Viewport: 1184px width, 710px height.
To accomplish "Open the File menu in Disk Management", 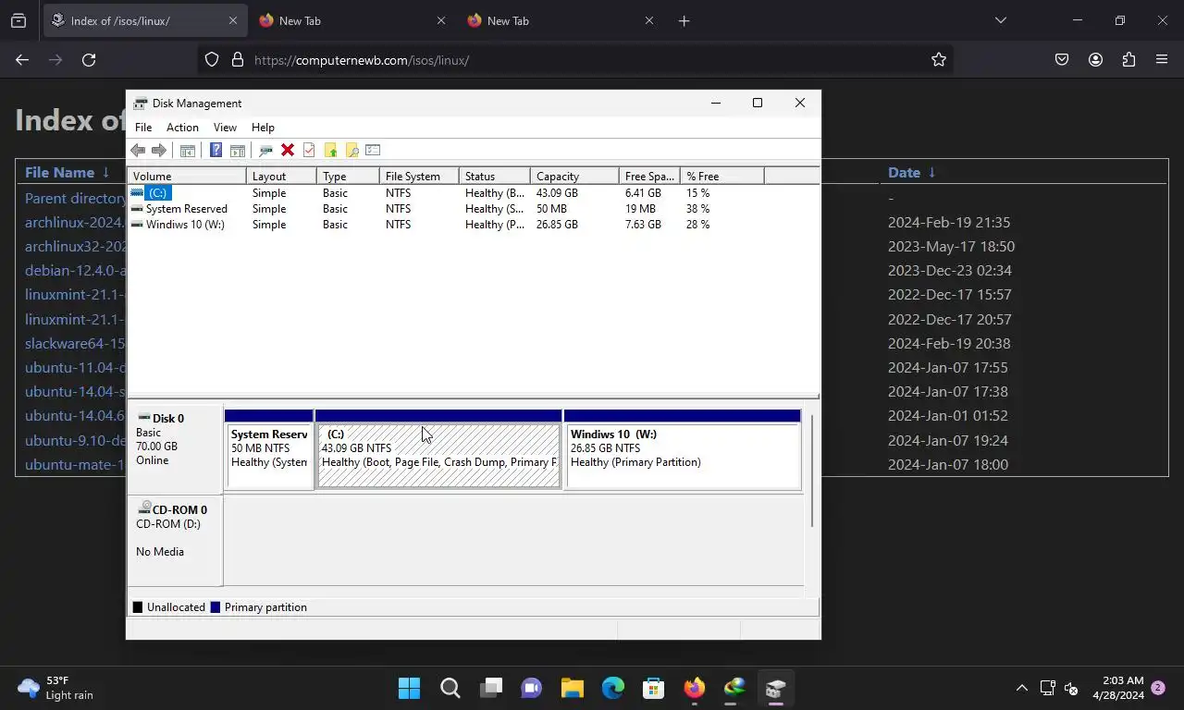I will click(x=143, y=128).
